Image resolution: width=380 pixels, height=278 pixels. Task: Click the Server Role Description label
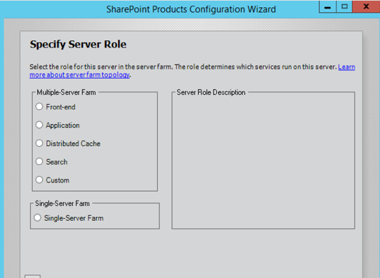[x=211, y=92]
